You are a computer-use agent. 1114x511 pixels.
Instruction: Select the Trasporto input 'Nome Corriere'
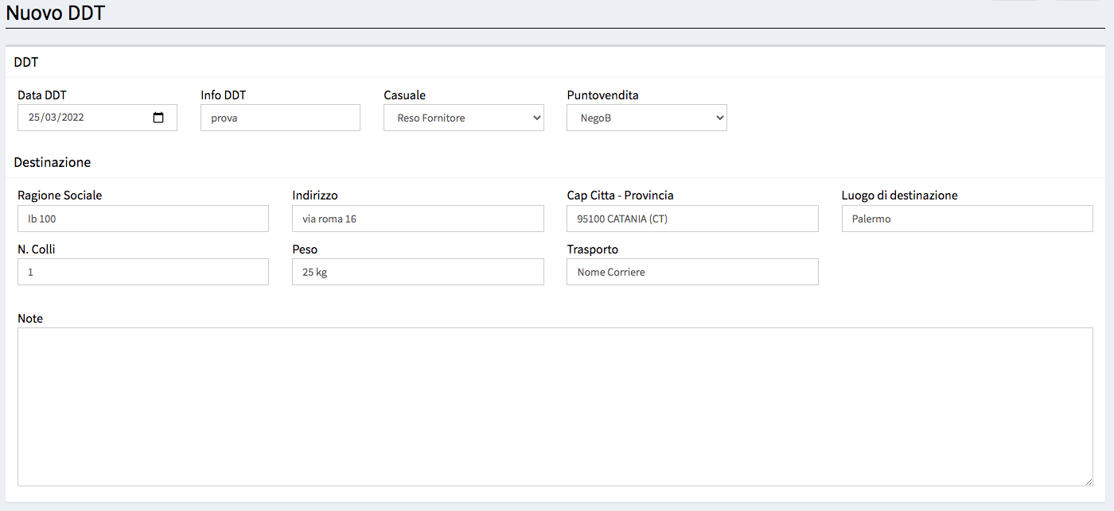[692, 272]
